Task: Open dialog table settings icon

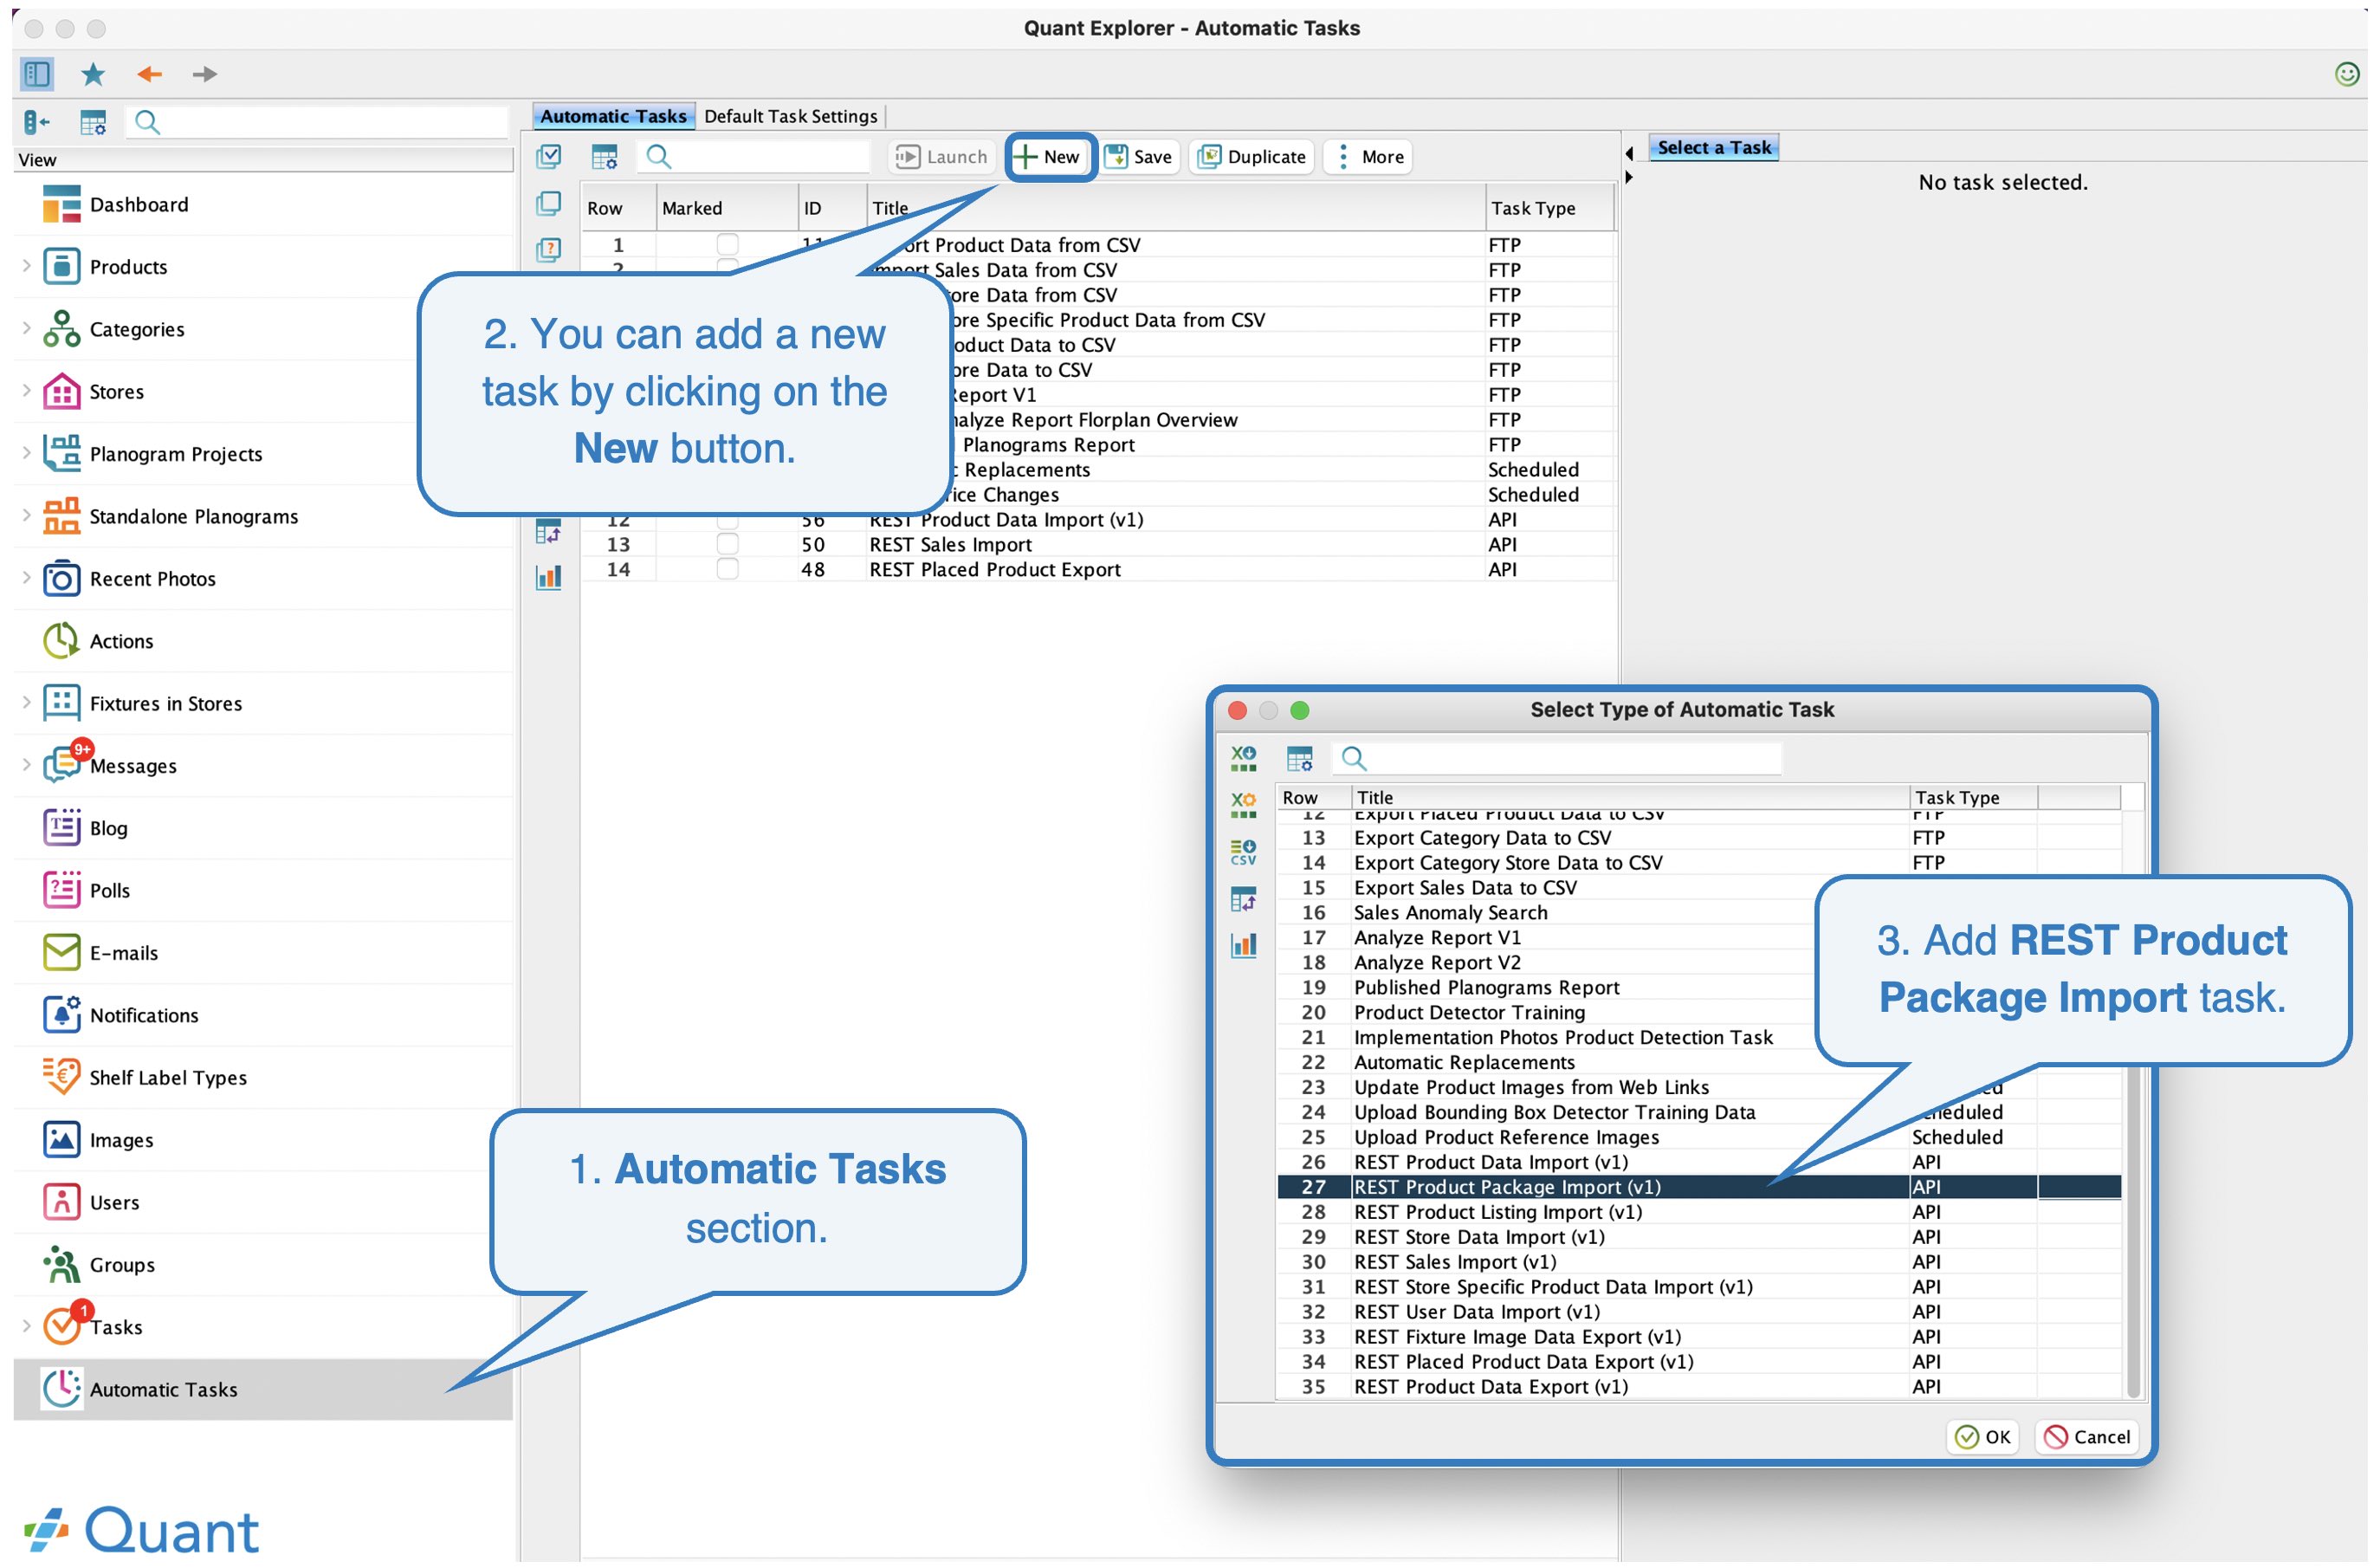Action: coord(1300,758)
